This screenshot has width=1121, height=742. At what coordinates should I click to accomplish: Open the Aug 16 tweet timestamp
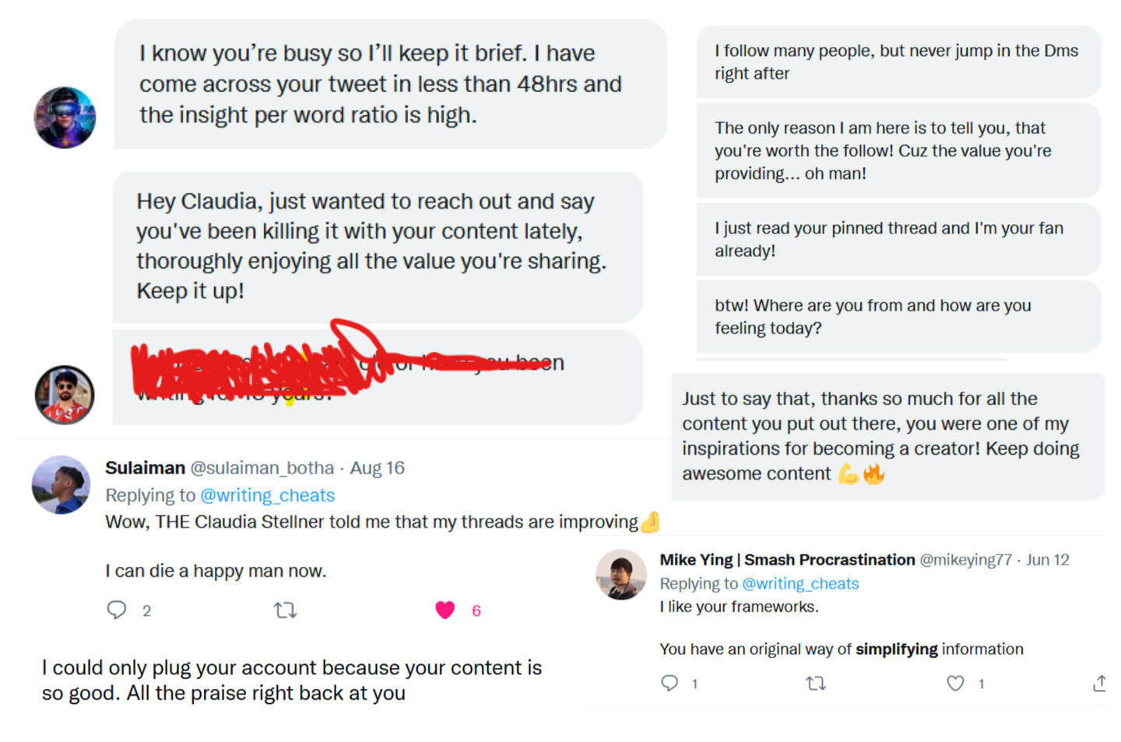377,468
